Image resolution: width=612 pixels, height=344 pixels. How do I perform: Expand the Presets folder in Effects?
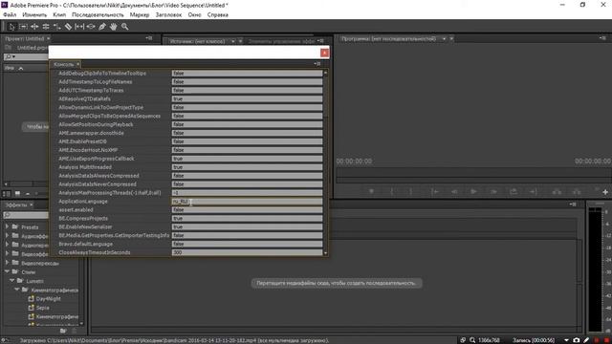7,226
